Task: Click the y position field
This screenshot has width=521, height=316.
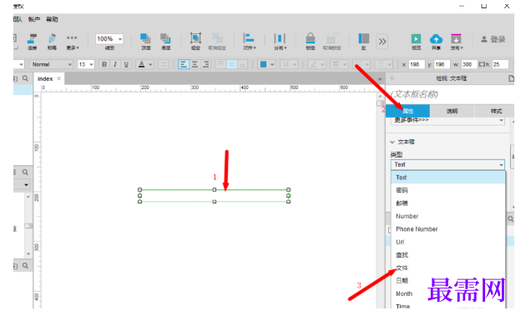Action: (442, 64)
